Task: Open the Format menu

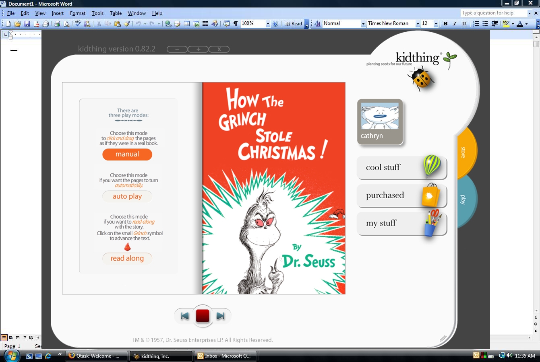Action: [x=78, y=13]
